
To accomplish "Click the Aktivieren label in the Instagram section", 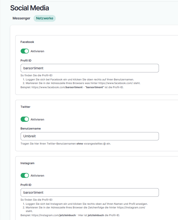I will (x=37, y=176).
